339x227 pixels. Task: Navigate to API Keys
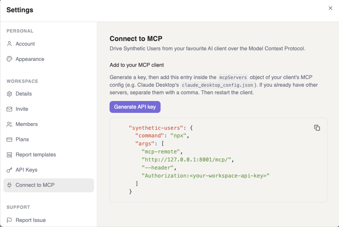[48, 170]
